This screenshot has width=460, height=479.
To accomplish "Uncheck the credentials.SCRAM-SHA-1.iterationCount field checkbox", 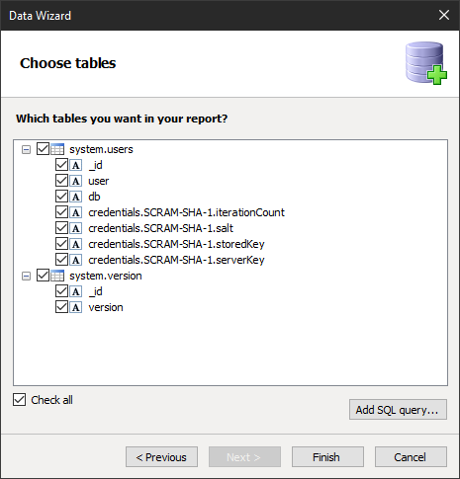I will [x=61, y=212].
